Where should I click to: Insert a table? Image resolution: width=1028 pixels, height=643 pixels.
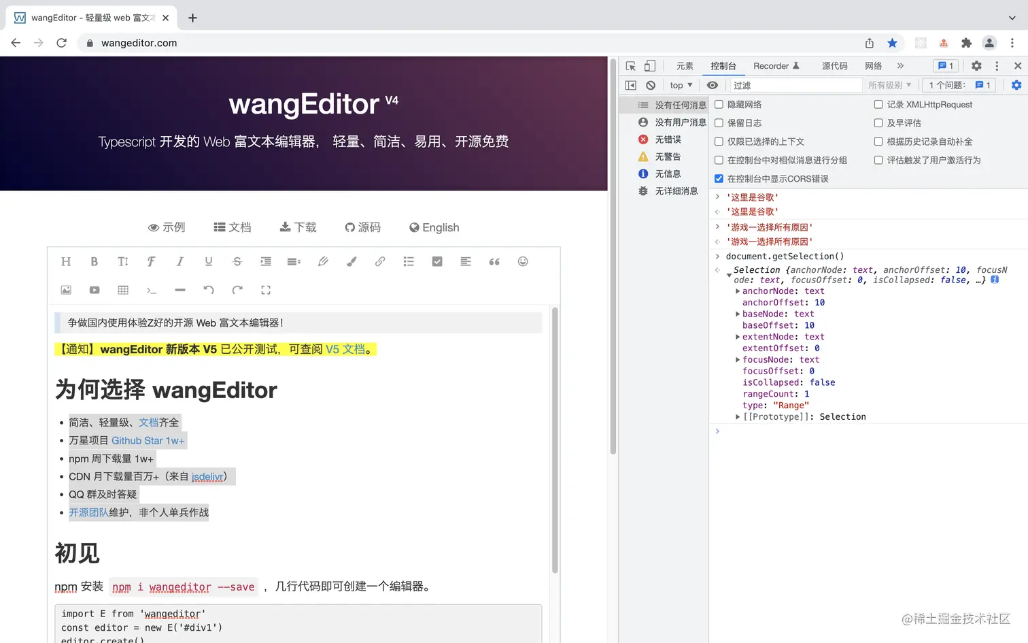(123, 290)
